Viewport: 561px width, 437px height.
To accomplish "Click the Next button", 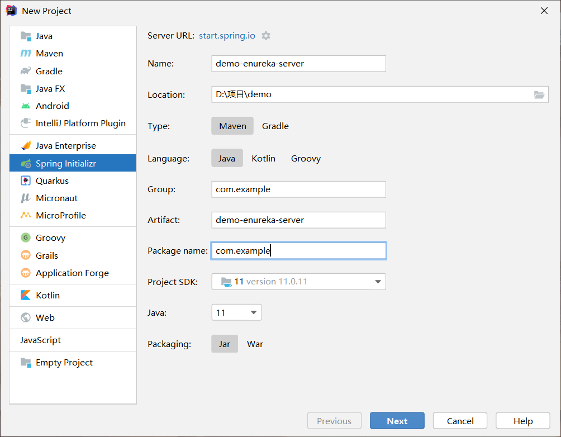I will tap(397, 420).
